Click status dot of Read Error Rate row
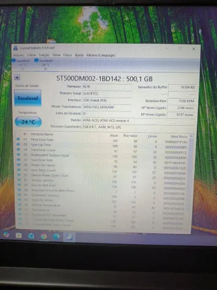This screenshot has width=217, height=290. click(19, 139)
